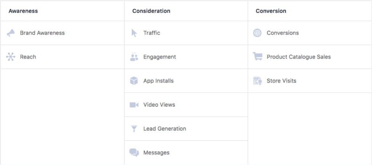Click the Video Views camera icon
This screenshot has height=165, width=372.
click(x=134, y=105)
